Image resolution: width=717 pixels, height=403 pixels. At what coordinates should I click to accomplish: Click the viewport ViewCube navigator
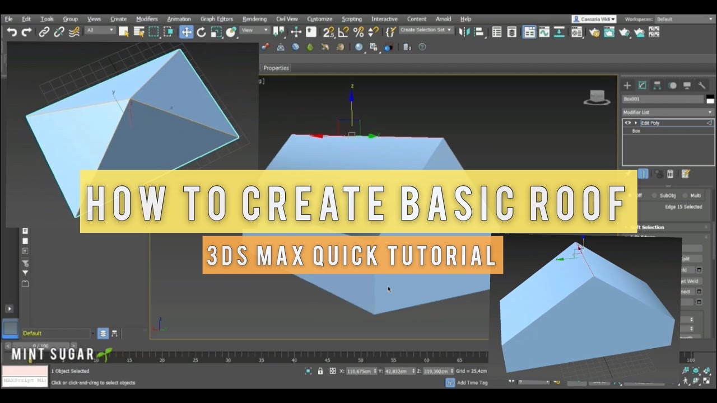pyautogui.click(x=597, y=98)
